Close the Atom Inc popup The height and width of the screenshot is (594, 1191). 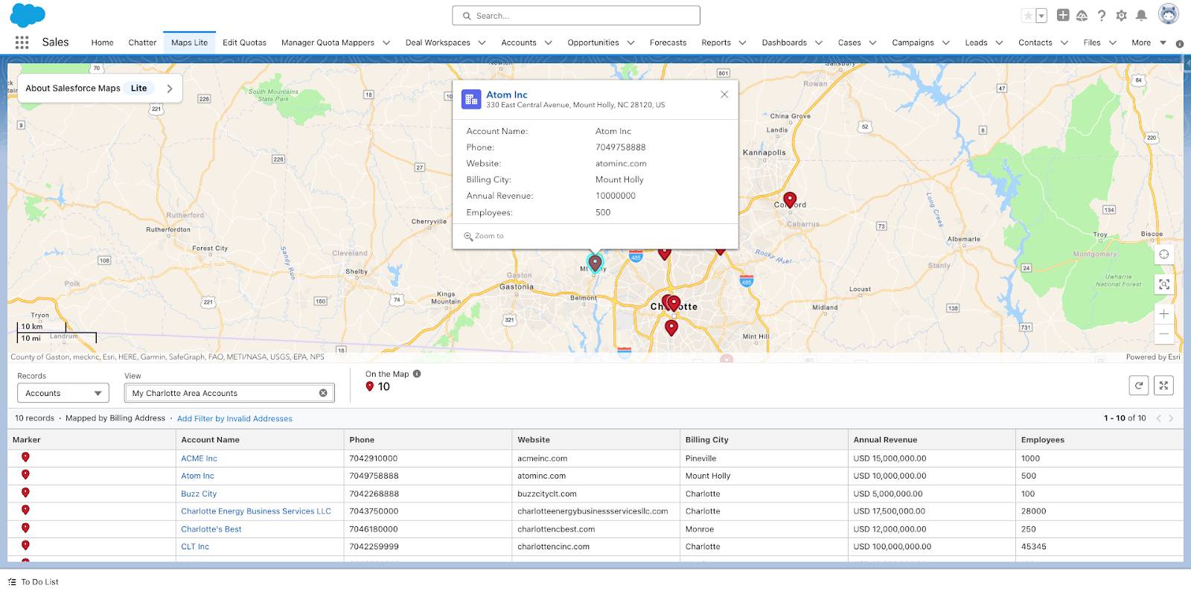pyautogui.click(x=724, y=95)
